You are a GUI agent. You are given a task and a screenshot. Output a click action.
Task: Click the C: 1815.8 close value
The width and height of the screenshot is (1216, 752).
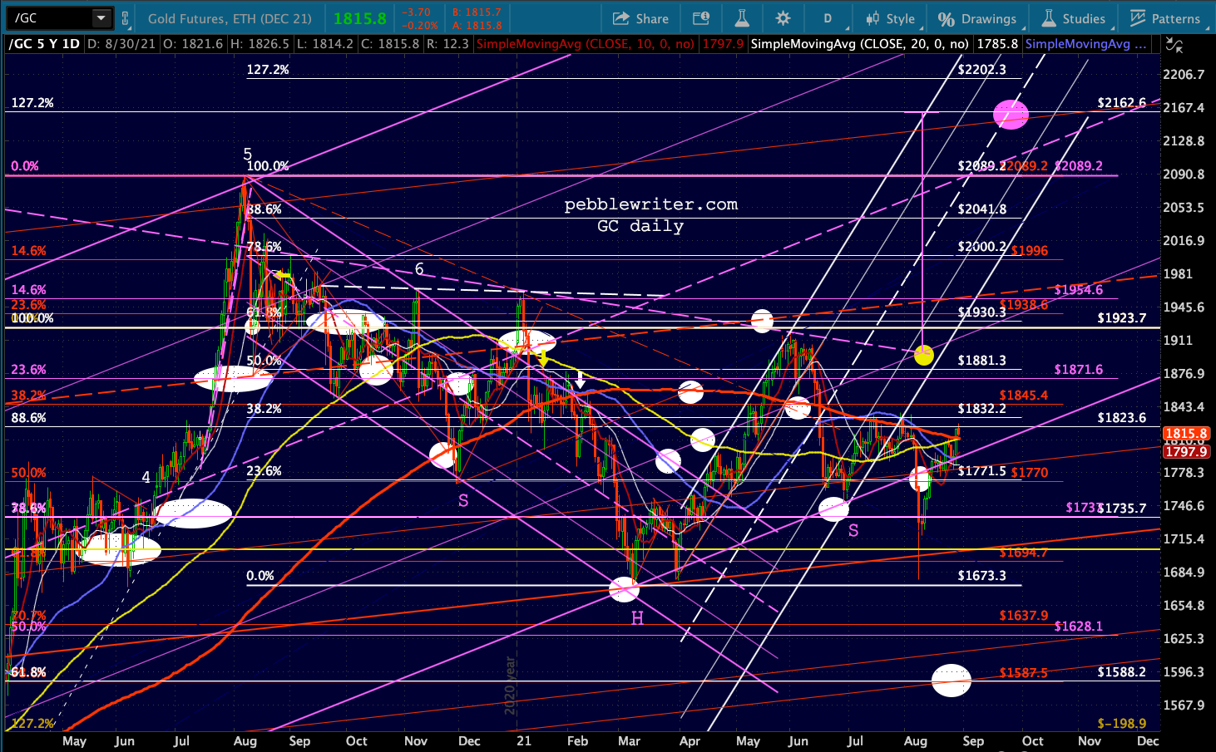[389, 44]
